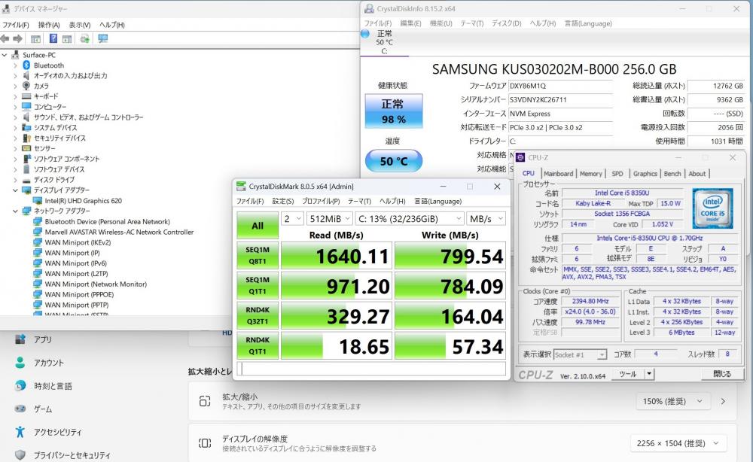
Task: Click the CrystalDiskMark title bar app icon
Action: coord(241,187)
